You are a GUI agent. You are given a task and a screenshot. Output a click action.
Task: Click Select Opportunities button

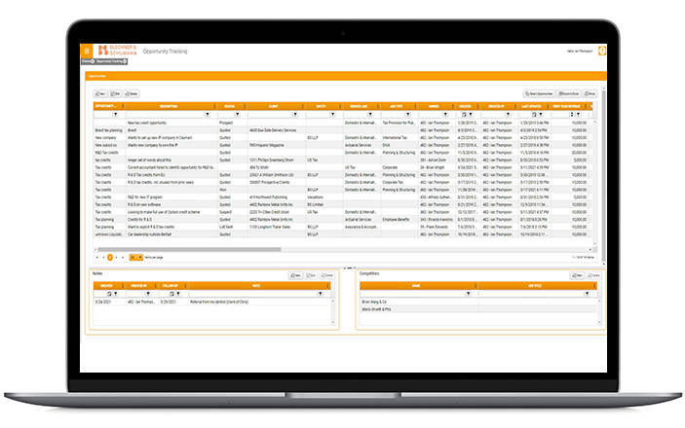[539, 93]
